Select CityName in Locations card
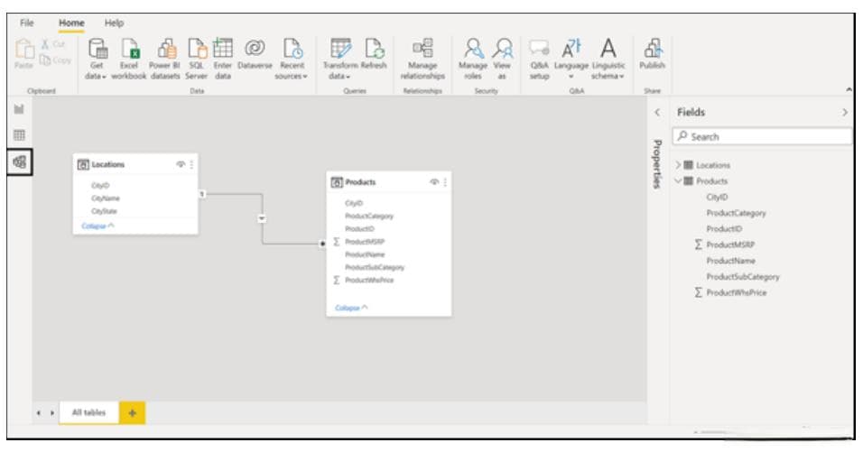The image size is (863, 452). 106,198
